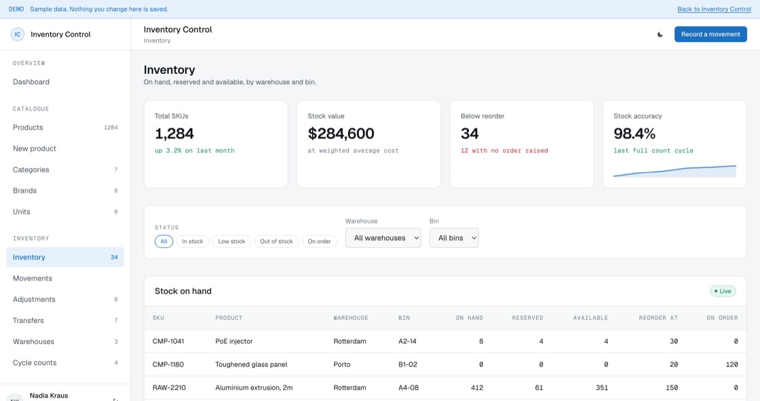Click the 98.4% stock accuracy figure

tap(634, 134)
